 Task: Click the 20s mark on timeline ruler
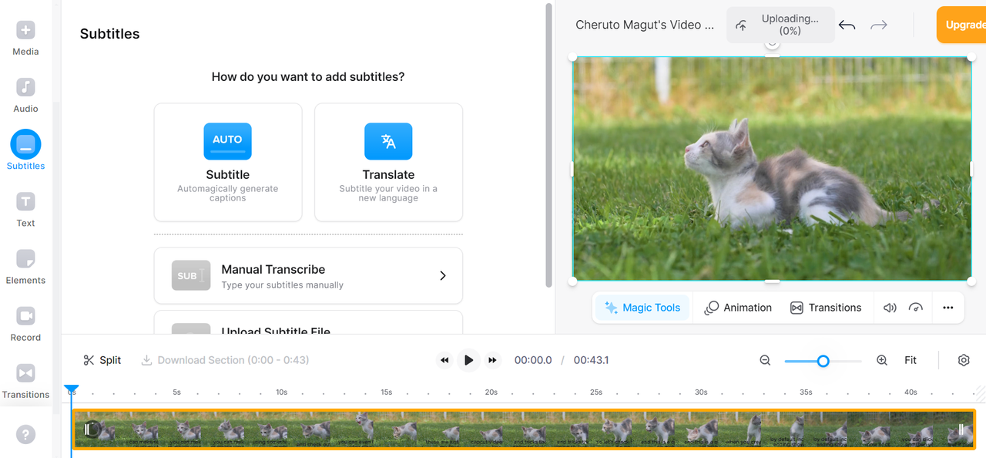pyautogui.click(x=491, y=392)
